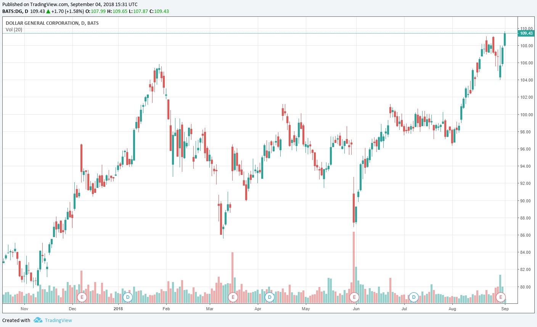Click the tall red volume bar in mid-March
The width and height of the screenshot is (537, 327).
[232, 277]
